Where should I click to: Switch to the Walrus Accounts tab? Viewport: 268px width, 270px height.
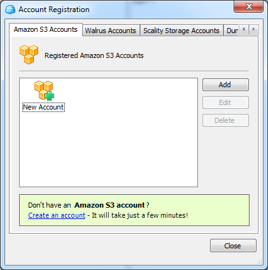coord(111,31)
